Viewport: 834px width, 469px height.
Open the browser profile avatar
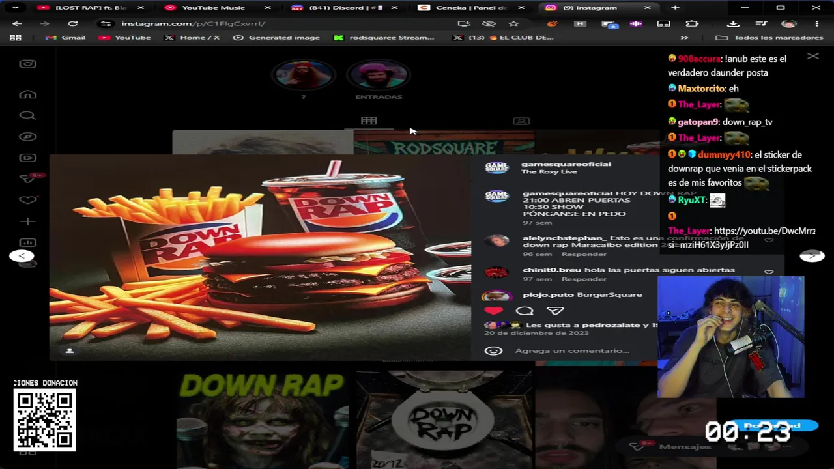789,23
